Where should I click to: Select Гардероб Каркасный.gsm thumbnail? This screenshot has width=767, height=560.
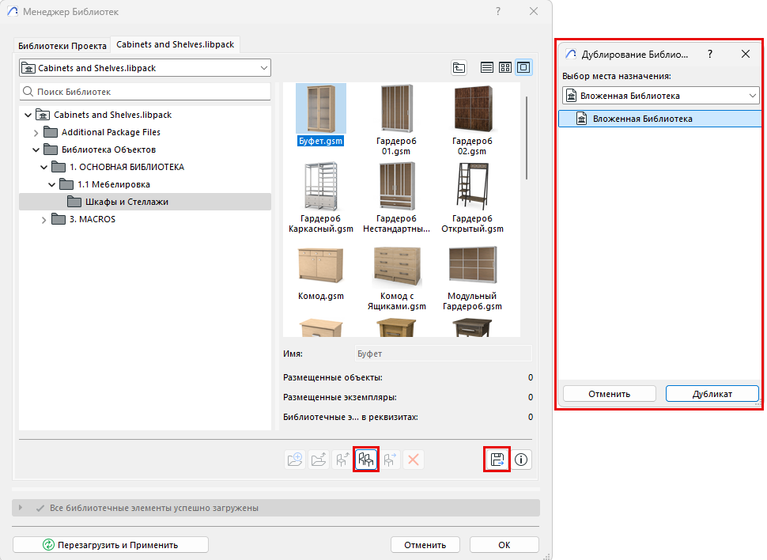pyautogui.click(x=321, y=197)
